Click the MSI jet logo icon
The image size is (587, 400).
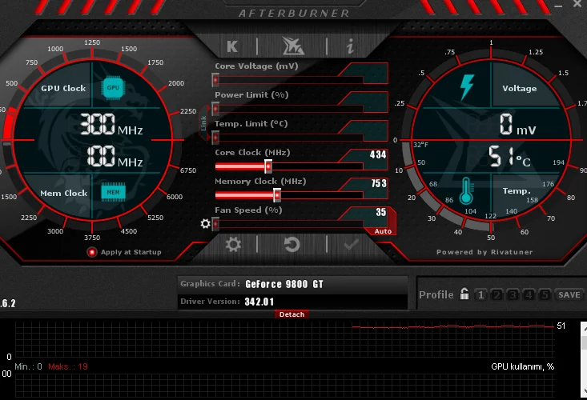point(293,46)
